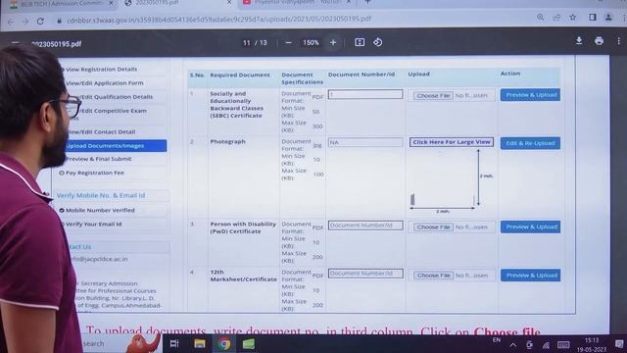This screenshot has height=353, width=627.
Task: Click EN language indicator in tray
Action: pos(497,340)
